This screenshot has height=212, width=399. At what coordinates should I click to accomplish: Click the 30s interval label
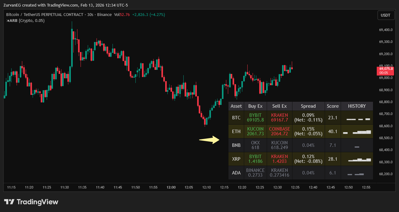click(x=90, y=14)
